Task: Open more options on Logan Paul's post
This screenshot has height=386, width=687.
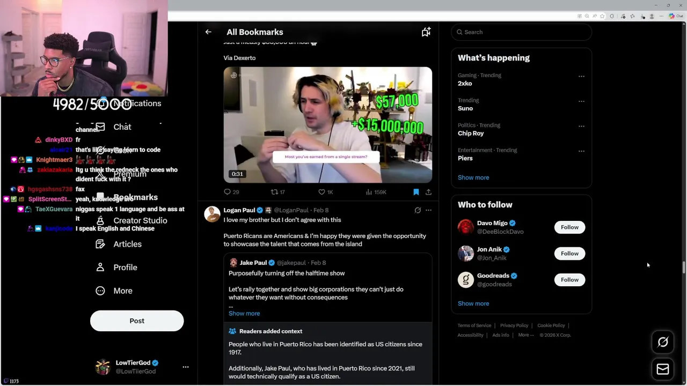Action: click(428, 210)
